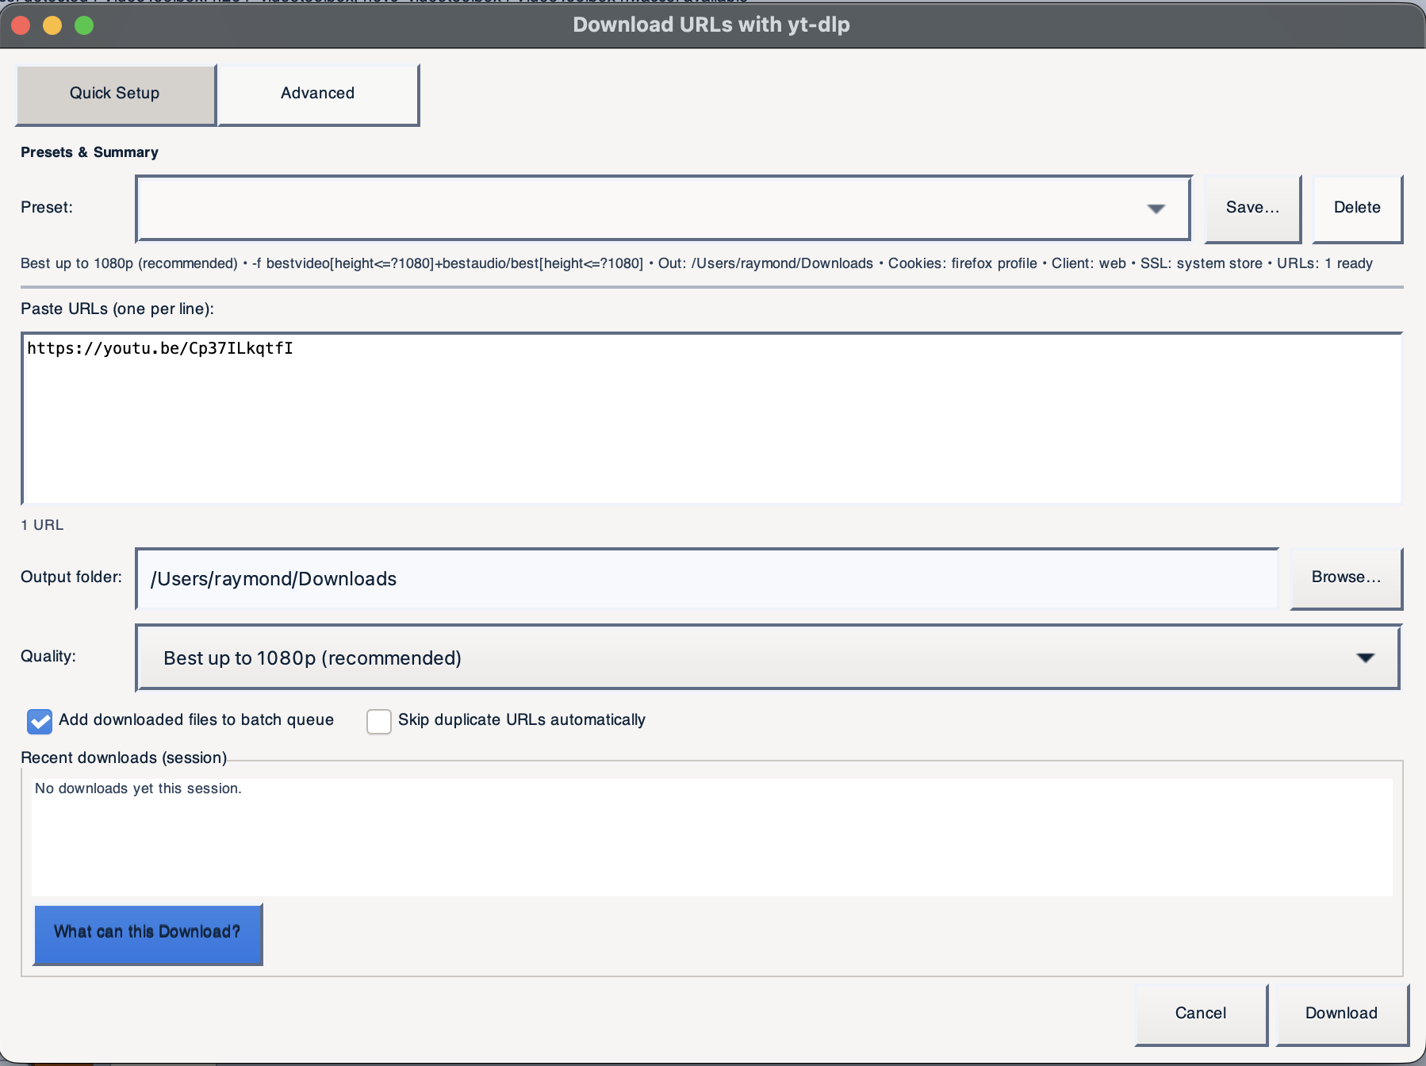Click the green zoom window button
The image size is (1426, 1066).
(x=82, y=25)
